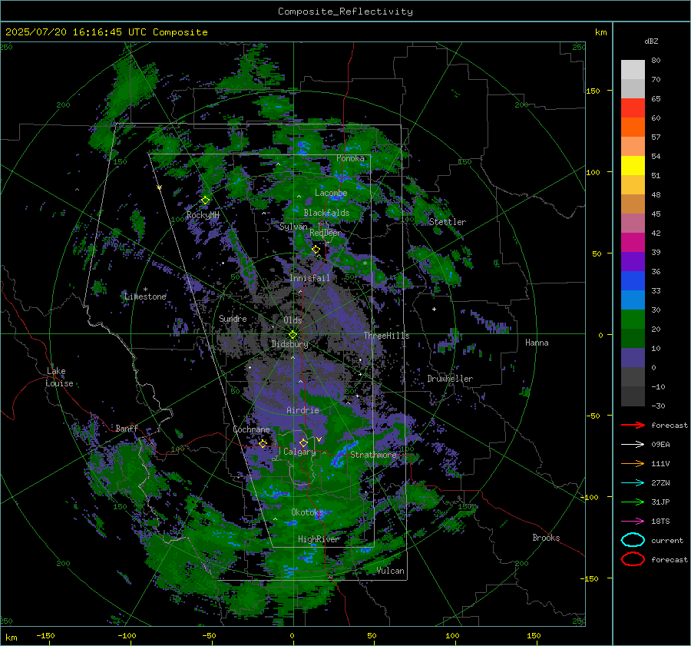Image resolution: width=691 pixels, height=646 pixels.
Task: Click the Calgary city label
Action: click(x=299, y=452)
